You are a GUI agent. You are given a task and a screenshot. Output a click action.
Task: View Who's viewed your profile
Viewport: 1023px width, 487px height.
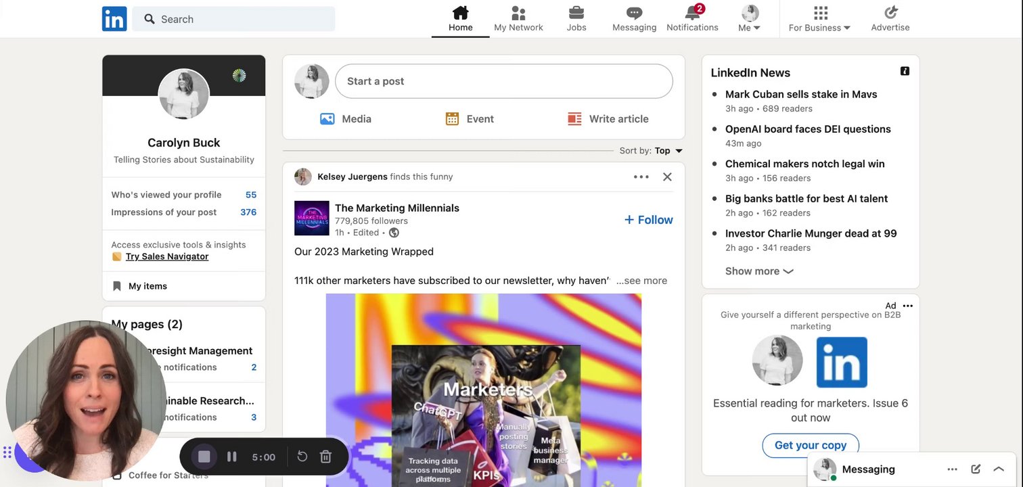point(184,195)
